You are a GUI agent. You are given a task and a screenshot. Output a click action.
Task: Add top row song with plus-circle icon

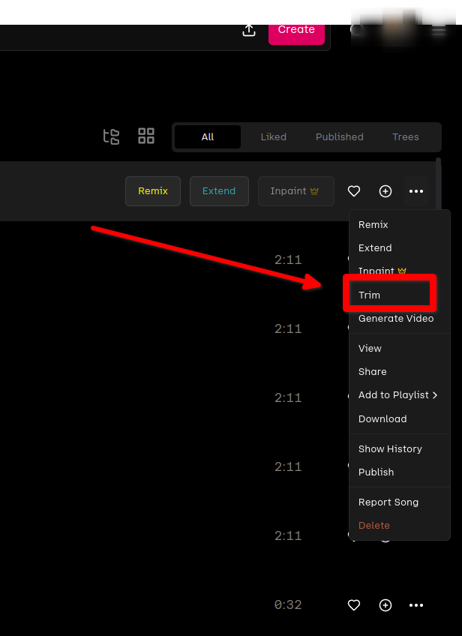coord(385,191)
